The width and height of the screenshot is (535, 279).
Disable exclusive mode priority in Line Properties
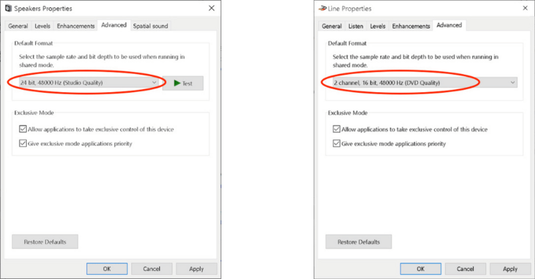(336, 144)
